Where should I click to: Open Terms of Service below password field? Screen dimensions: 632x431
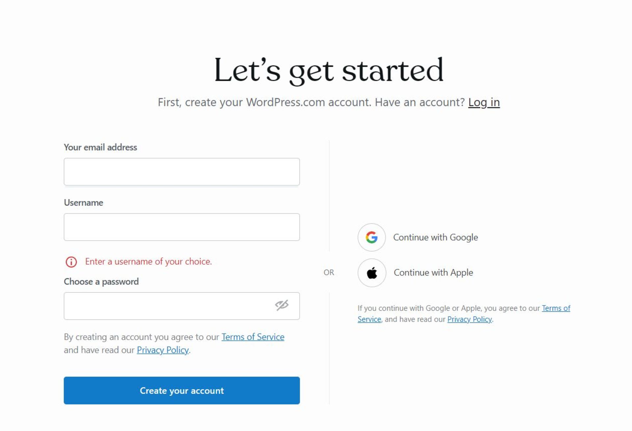252,337
